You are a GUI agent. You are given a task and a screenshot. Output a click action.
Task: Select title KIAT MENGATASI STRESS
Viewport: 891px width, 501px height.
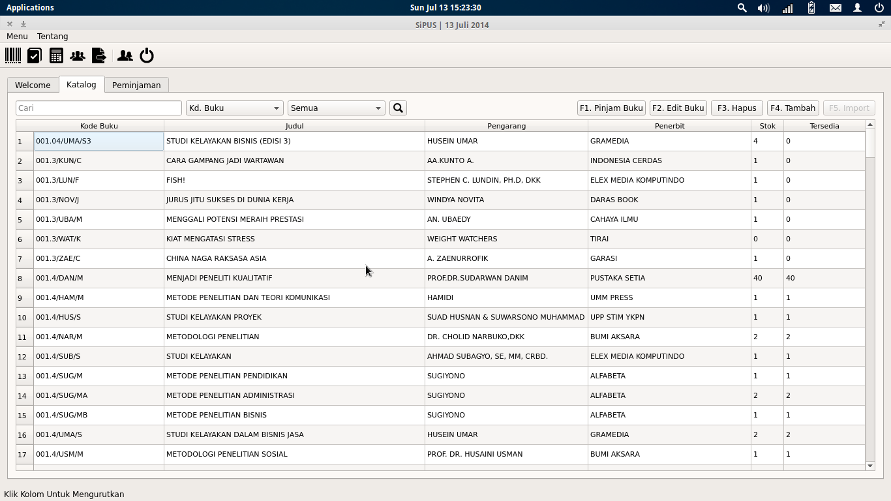pos(295,239)
